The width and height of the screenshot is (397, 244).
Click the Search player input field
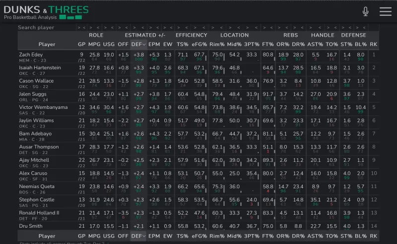tap(45, 28)
